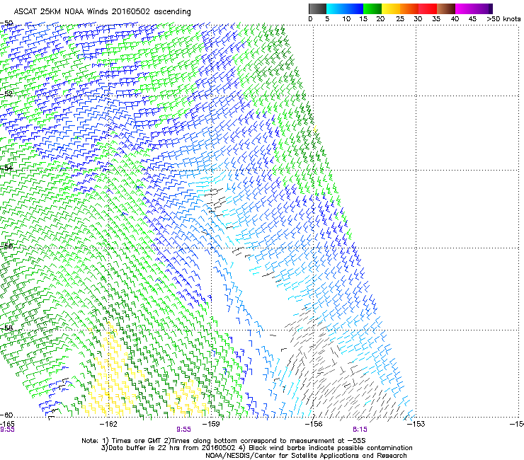Image resolution: width=524 pixels, height=460 pixels.
Task: Click the yellow 20-25 knots color segment
Action: click(391, 8)
